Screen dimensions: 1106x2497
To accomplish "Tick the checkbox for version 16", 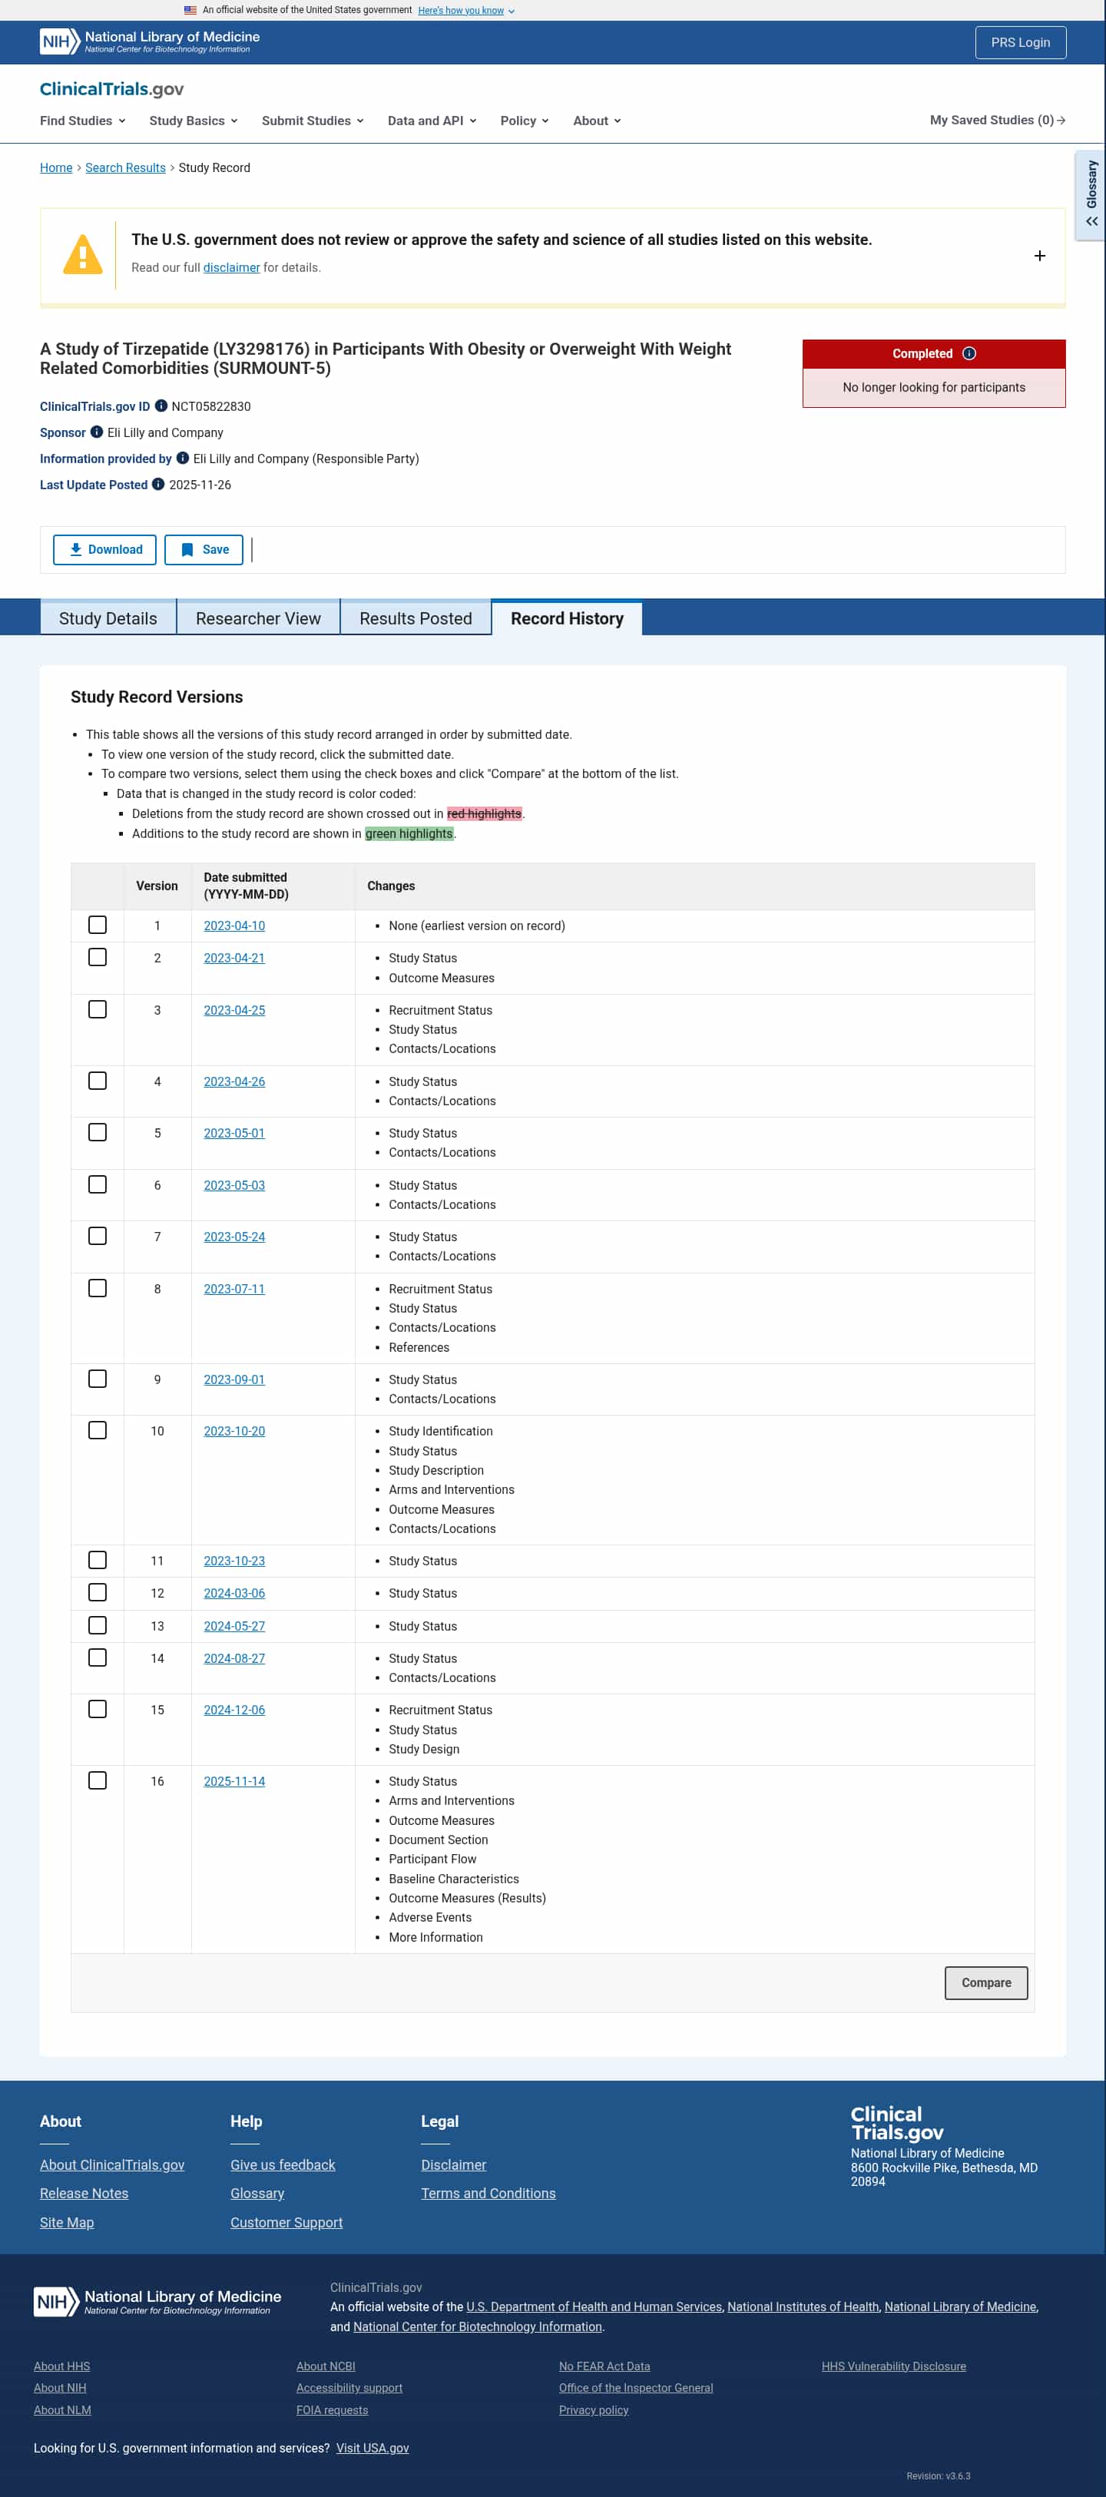I will 97,1780.
